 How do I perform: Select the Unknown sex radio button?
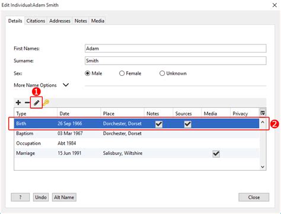pyautogui.click(x=162, y=74)
